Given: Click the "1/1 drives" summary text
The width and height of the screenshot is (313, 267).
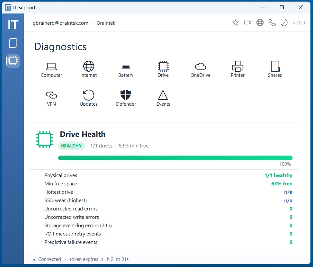Looking at the screenshot, I should [101, 146].
